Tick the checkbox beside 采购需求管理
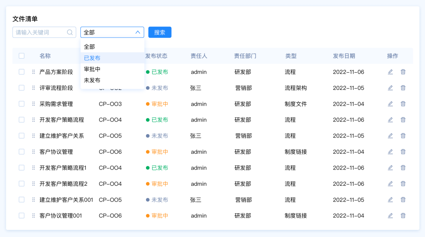This screenshot has height=237, width=425. pos(22,104)
